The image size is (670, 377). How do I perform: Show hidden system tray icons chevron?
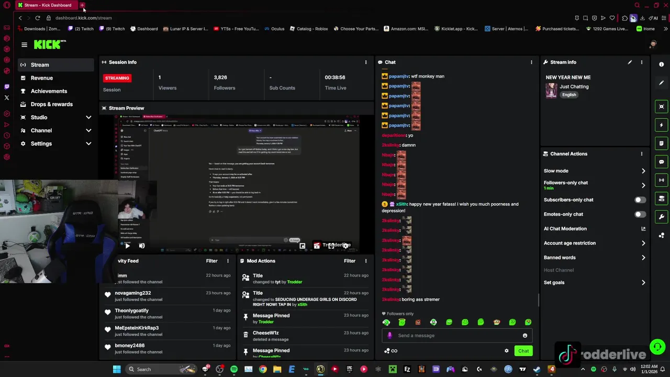583,369
